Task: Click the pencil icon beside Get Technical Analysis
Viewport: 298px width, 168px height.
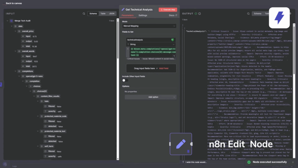Action: [x=123, y=10]
